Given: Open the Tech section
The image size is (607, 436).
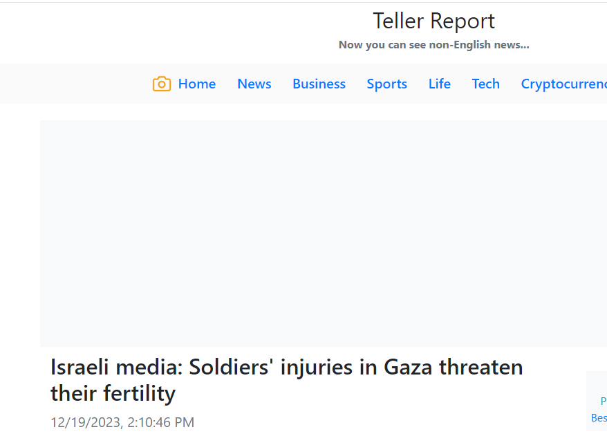Looking at the screenshot, I should [485, 84].
